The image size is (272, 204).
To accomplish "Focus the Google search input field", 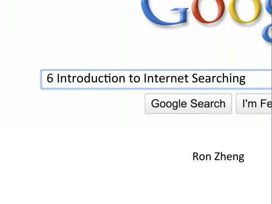I will (x=156, y=79).
